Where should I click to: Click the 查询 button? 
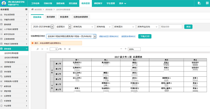(188, 26)
